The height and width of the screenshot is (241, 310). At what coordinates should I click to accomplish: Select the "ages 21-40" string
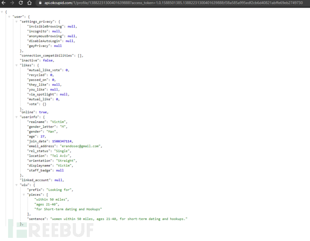click(46, 204)
